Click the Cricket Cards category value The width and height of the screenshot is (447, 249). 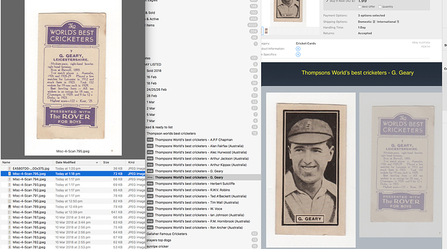click(306, 43)
